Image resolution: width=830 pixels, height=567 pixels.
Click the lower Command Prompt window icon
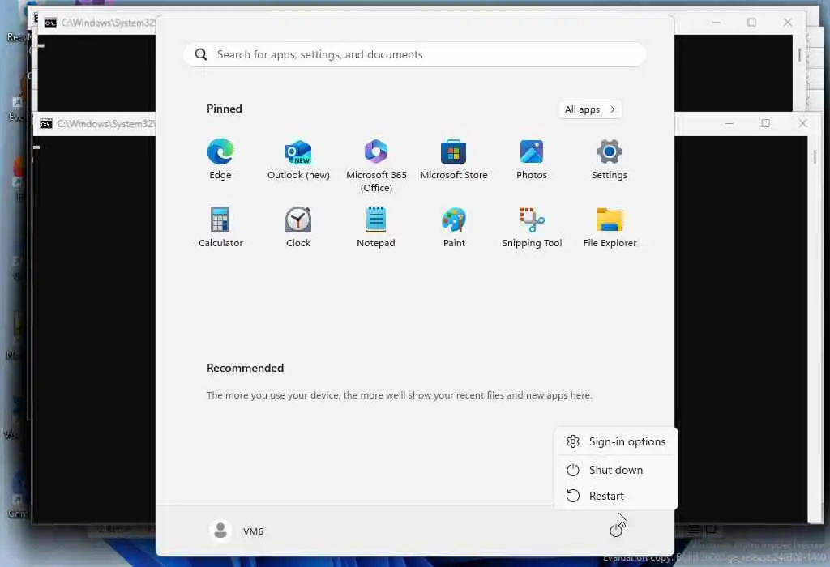(x=46, y=124)
